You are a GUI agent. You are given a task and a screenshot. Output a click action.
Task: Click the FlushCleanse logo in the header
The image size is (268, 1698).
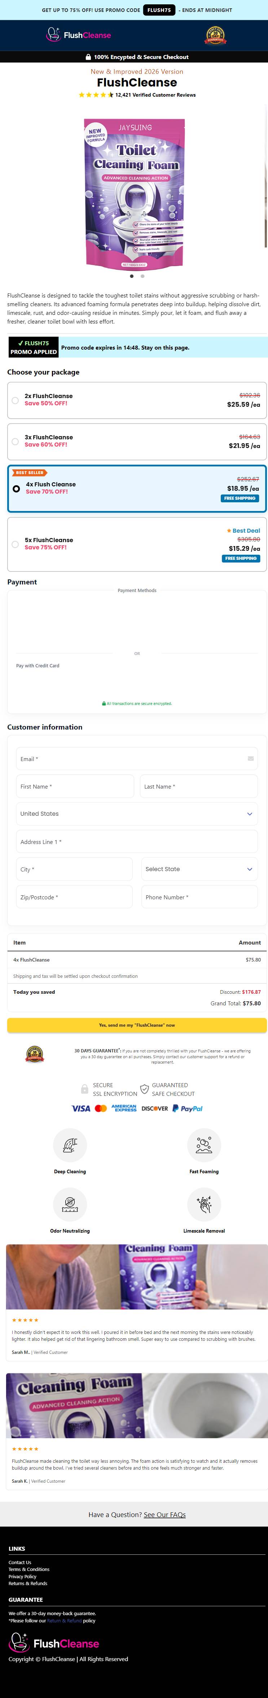78,35
